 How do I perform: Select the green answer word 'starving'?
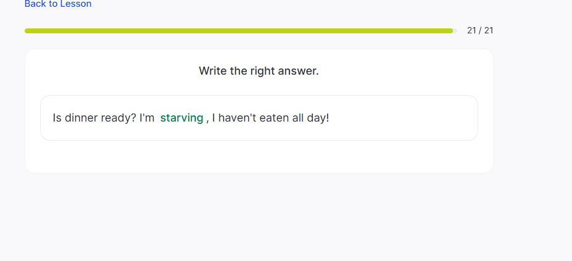[x=181, y=118]
